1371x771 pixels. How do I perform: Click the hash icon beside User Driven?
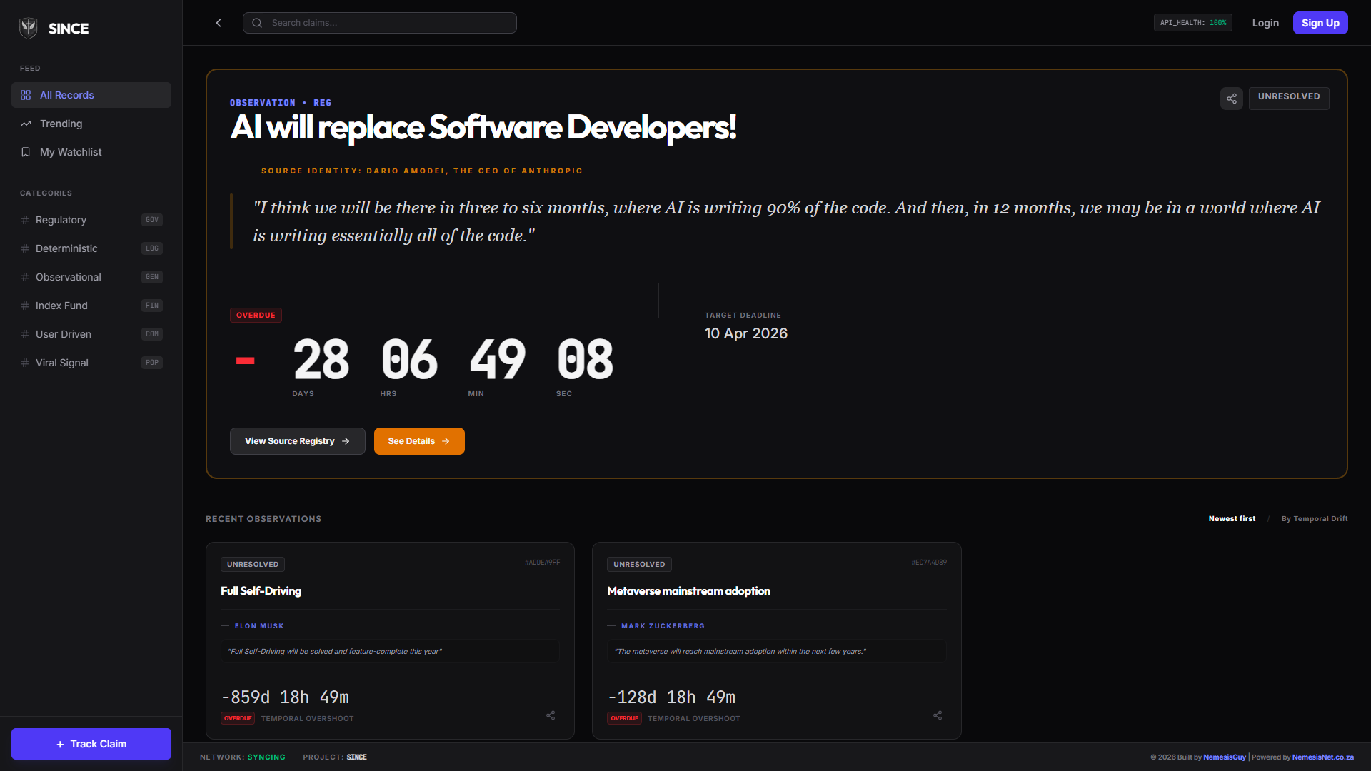25,334
